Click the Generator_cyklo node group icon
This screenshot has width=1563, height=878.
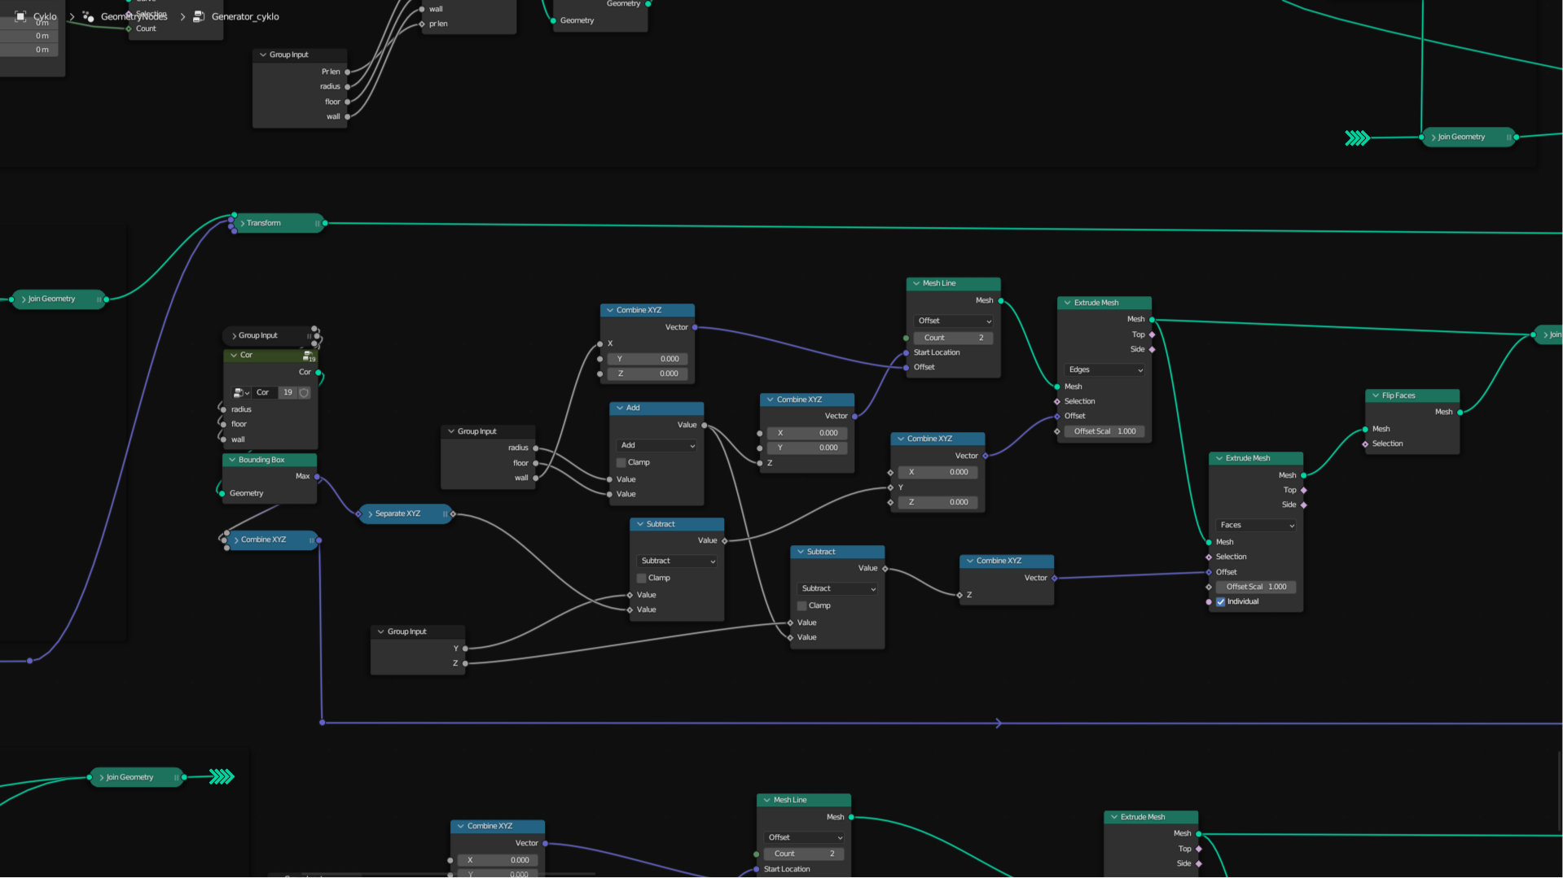click(x=198, y=16)
